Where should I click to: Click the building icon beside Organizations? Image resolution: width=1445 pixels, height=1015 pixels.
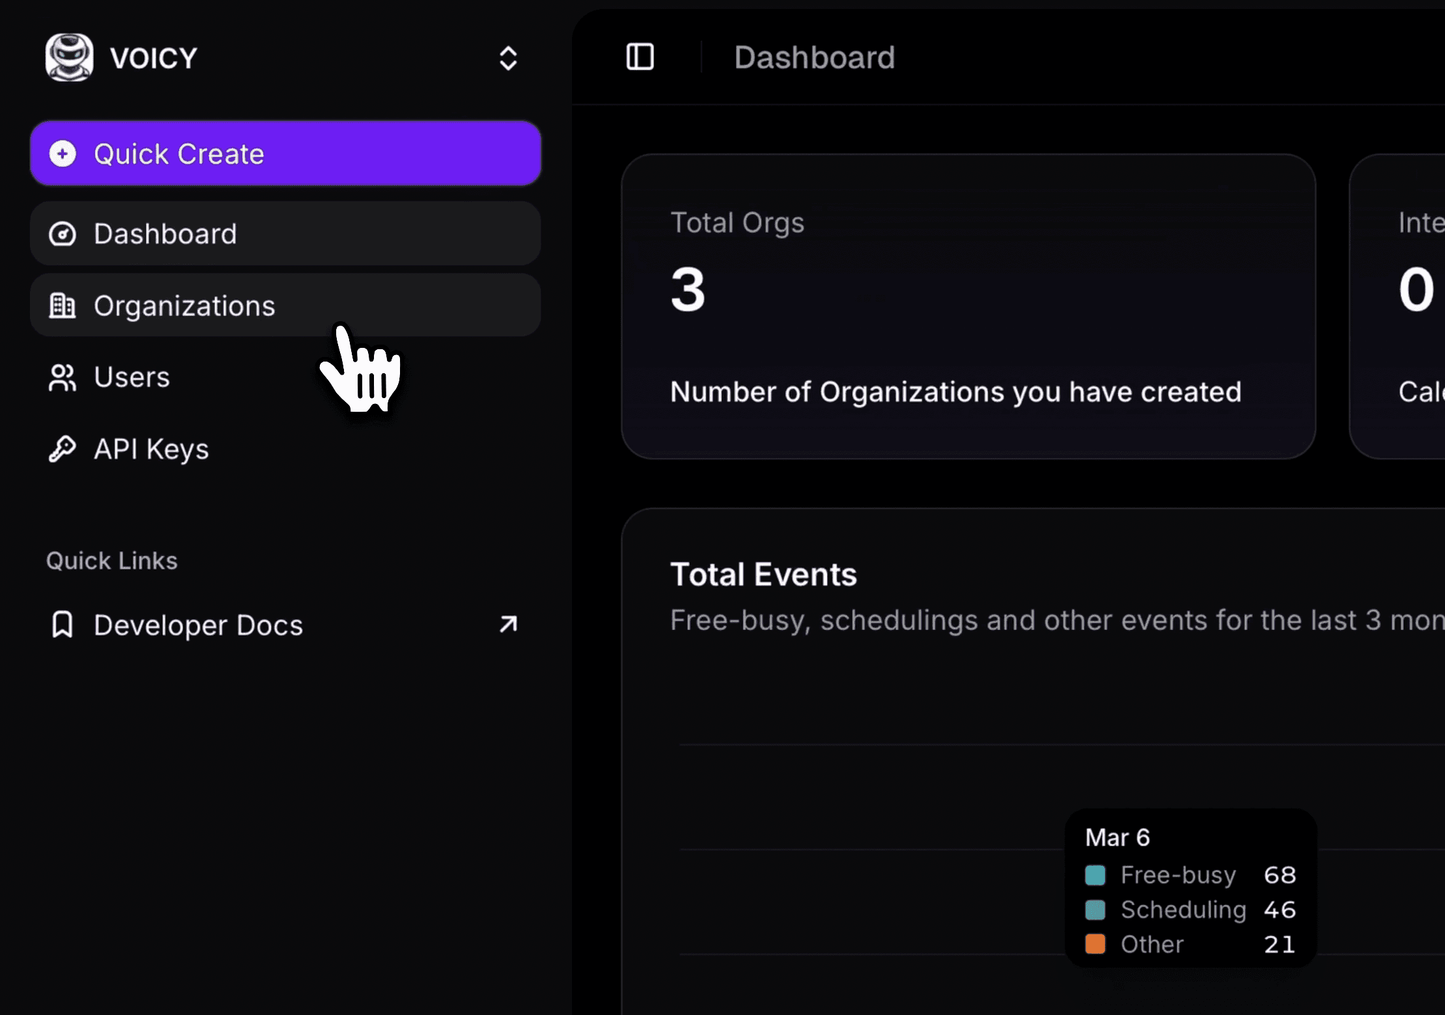(62, 305)
